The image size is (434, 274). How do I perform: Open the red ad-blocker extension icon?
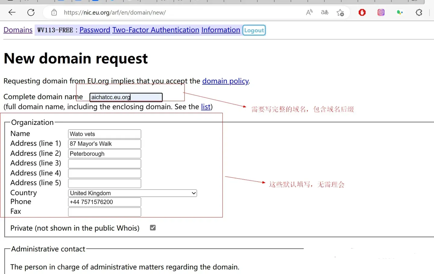(x=362, y=12)
